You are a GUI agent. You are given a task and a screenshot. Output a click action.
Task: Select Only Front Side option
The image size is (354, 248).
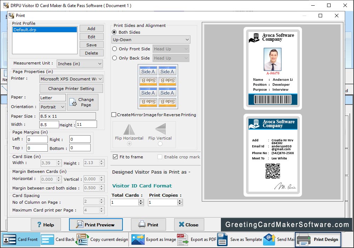(114, 49)
